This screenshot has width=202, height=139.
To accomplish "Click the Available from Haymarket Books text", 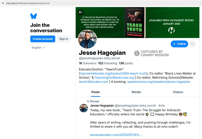I will pos(171,22).
